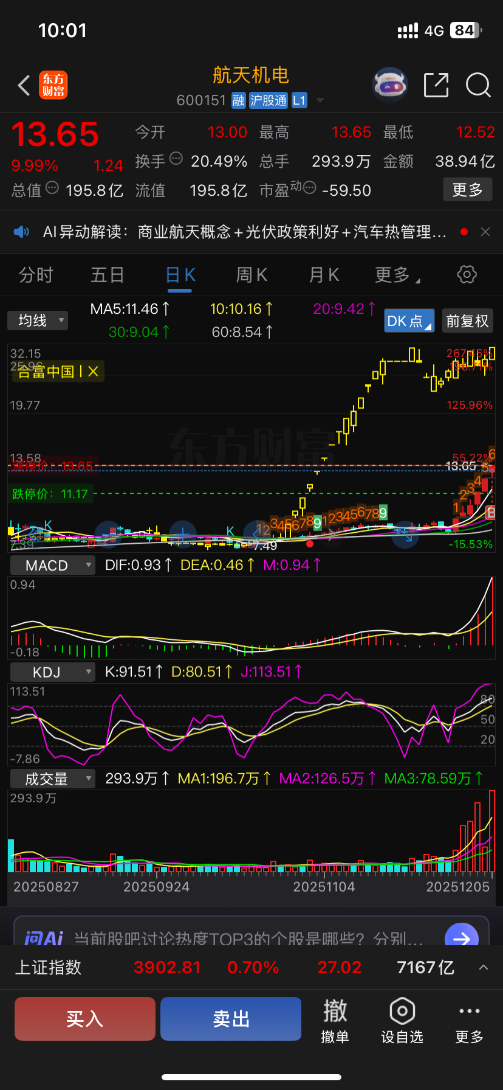The width and height of the screenshot is (503, 1090).
Task: Open 撤单 cancel order
Action: (335, 1021)
